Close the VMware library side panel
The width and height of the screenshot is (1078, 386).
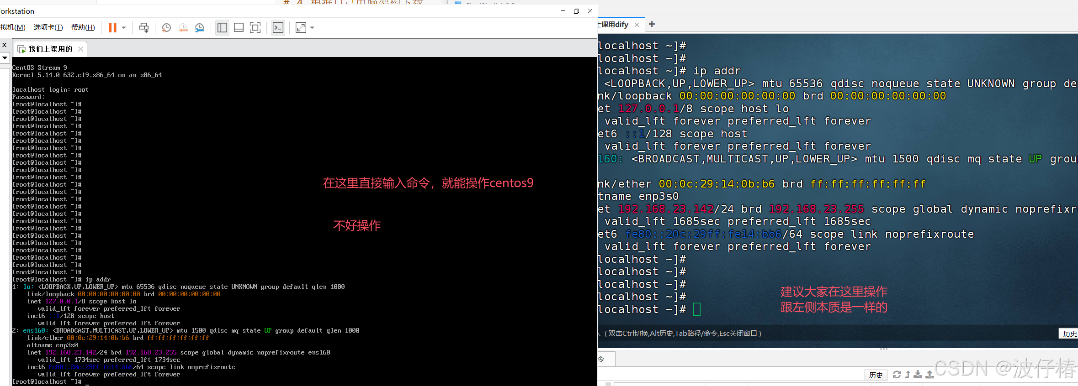point(4,45)
